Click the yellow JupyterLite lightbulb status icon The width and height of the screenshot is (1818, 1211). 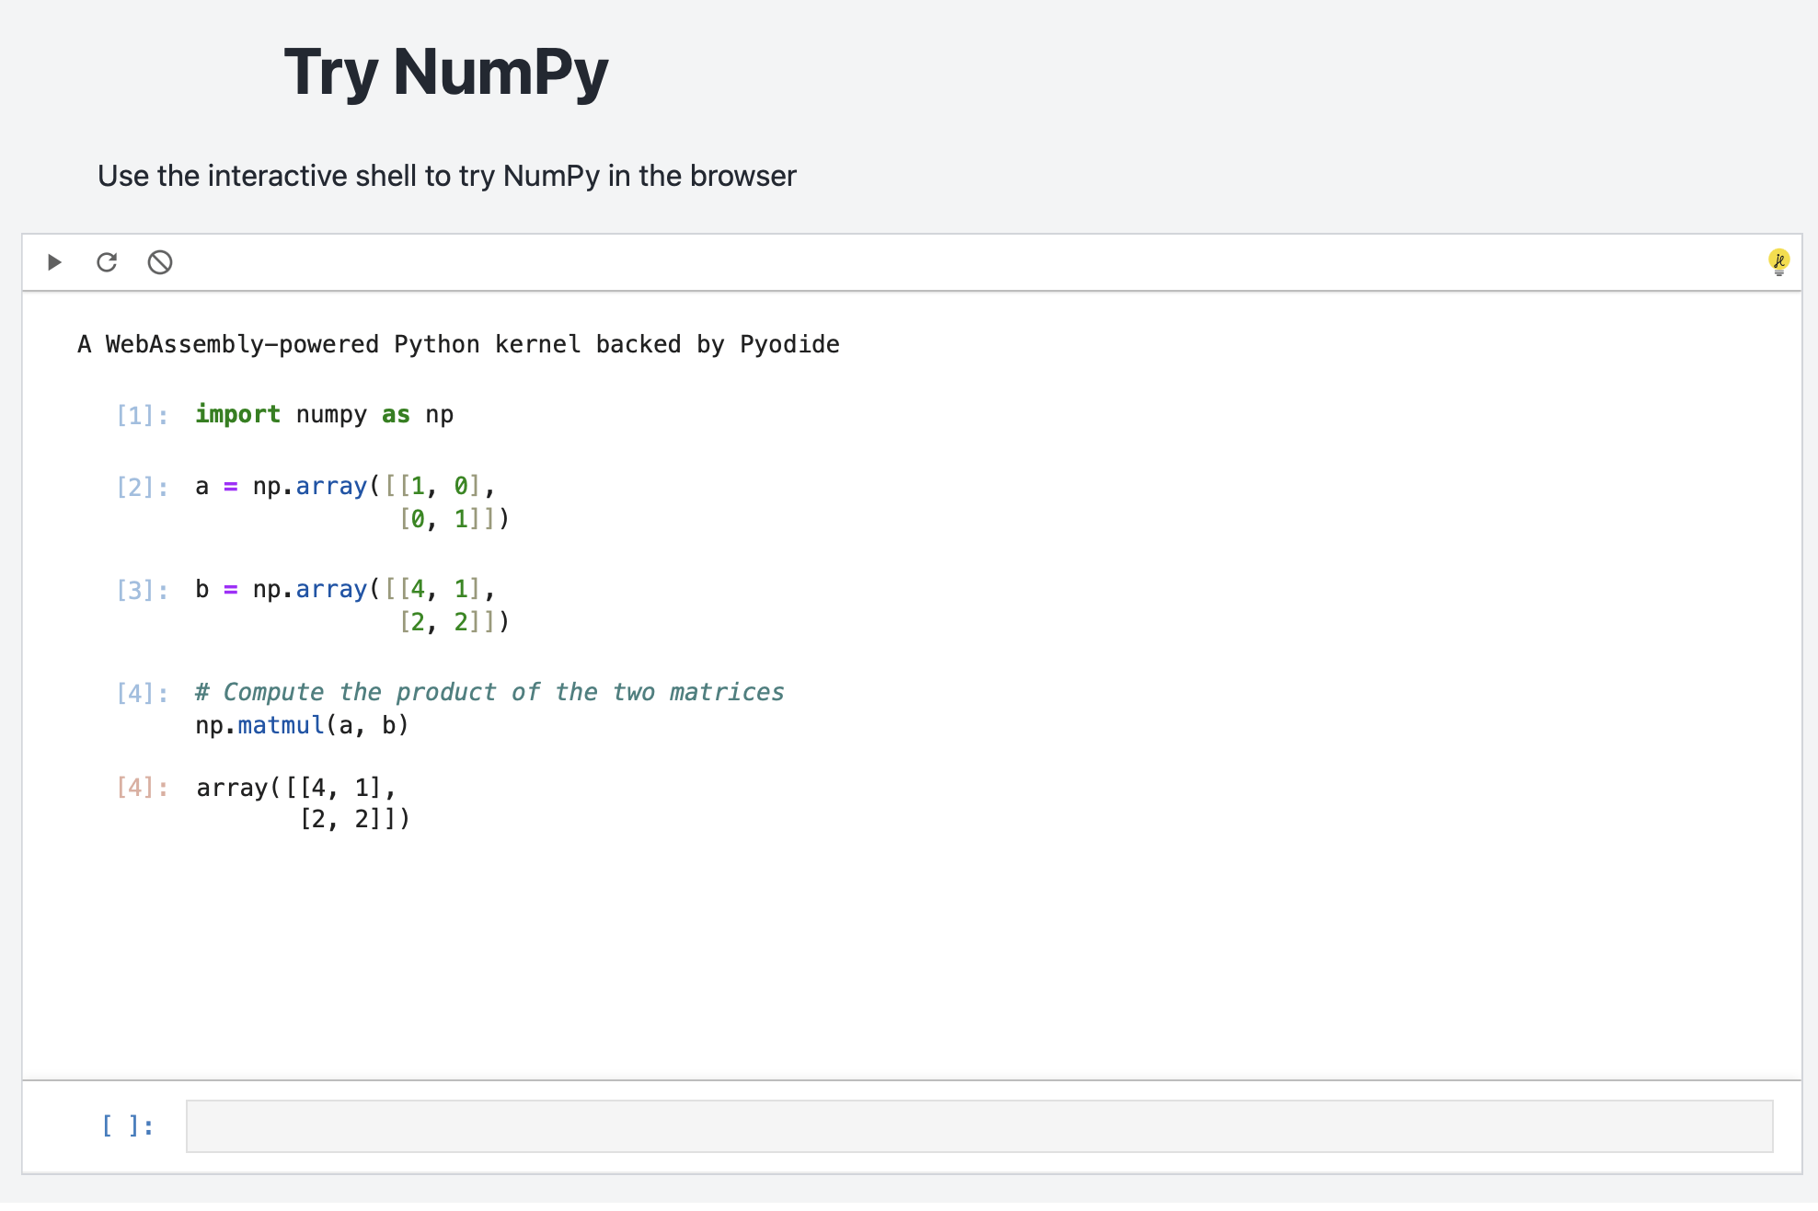[x=1778, y=261]
